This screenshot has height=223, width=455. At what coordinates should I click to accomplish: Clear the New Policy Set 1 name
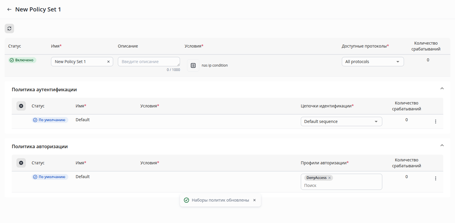[108, 62]
